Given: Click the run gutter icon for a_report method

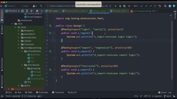Looking at the screenshot, I should (x=50, y=70).
